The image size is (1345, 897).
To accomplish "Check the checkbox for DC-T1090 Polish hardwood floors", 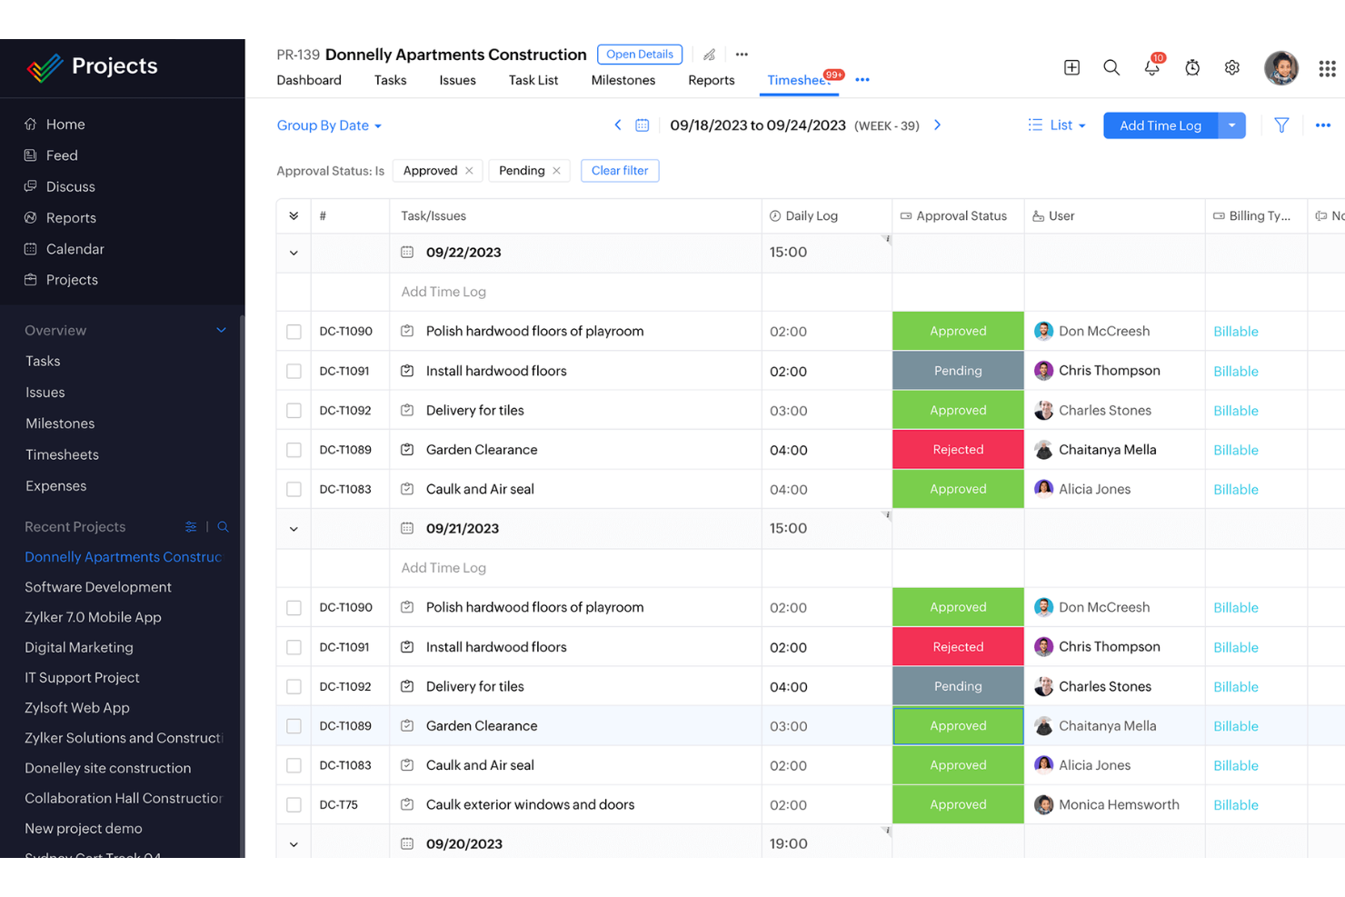I will (x=294, y=331).
